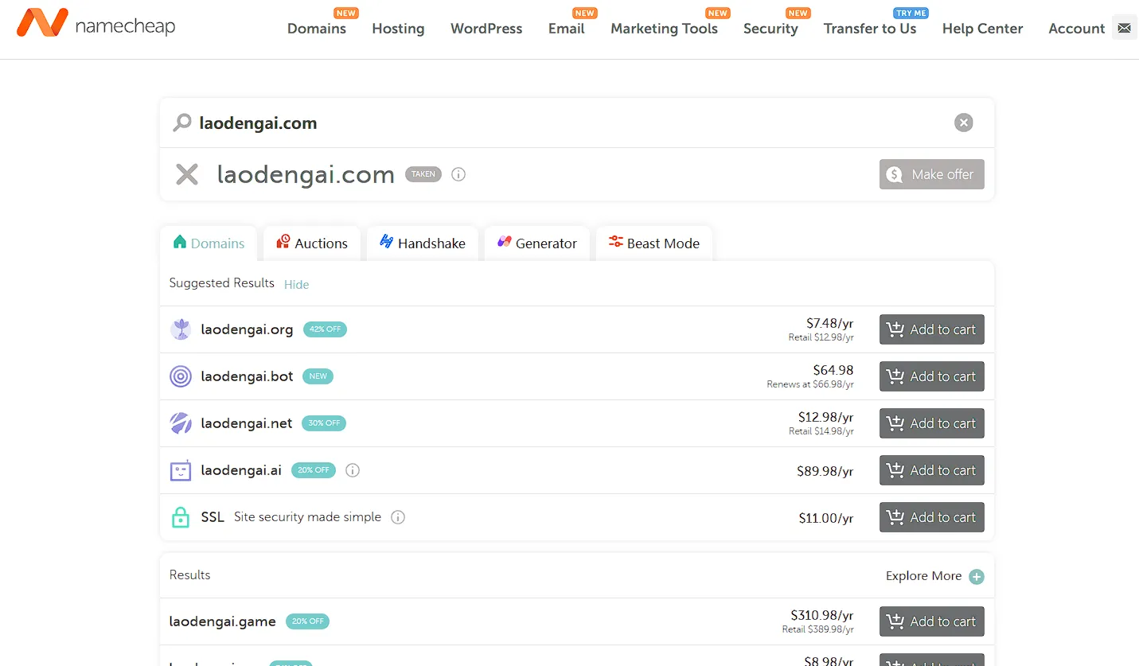Click the Explore More plus icon
Screen dimensions: 1139x666
pos(977,576)
